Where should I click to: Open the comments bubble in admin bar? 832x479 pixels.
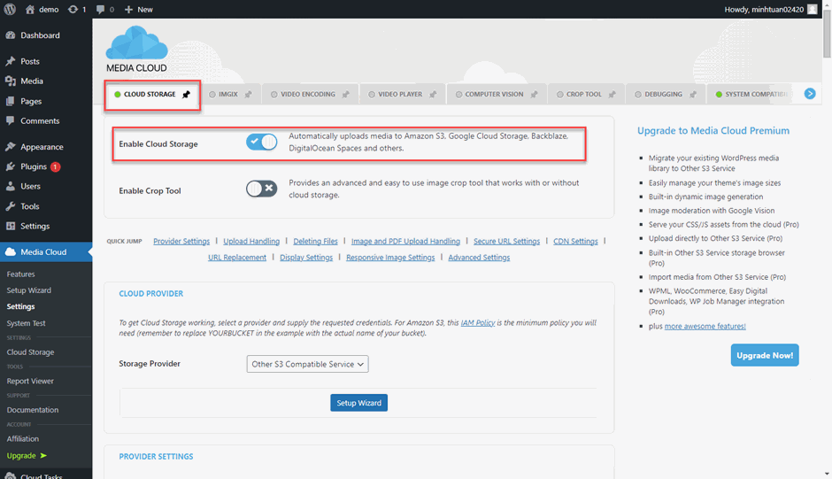pos(100,10)
